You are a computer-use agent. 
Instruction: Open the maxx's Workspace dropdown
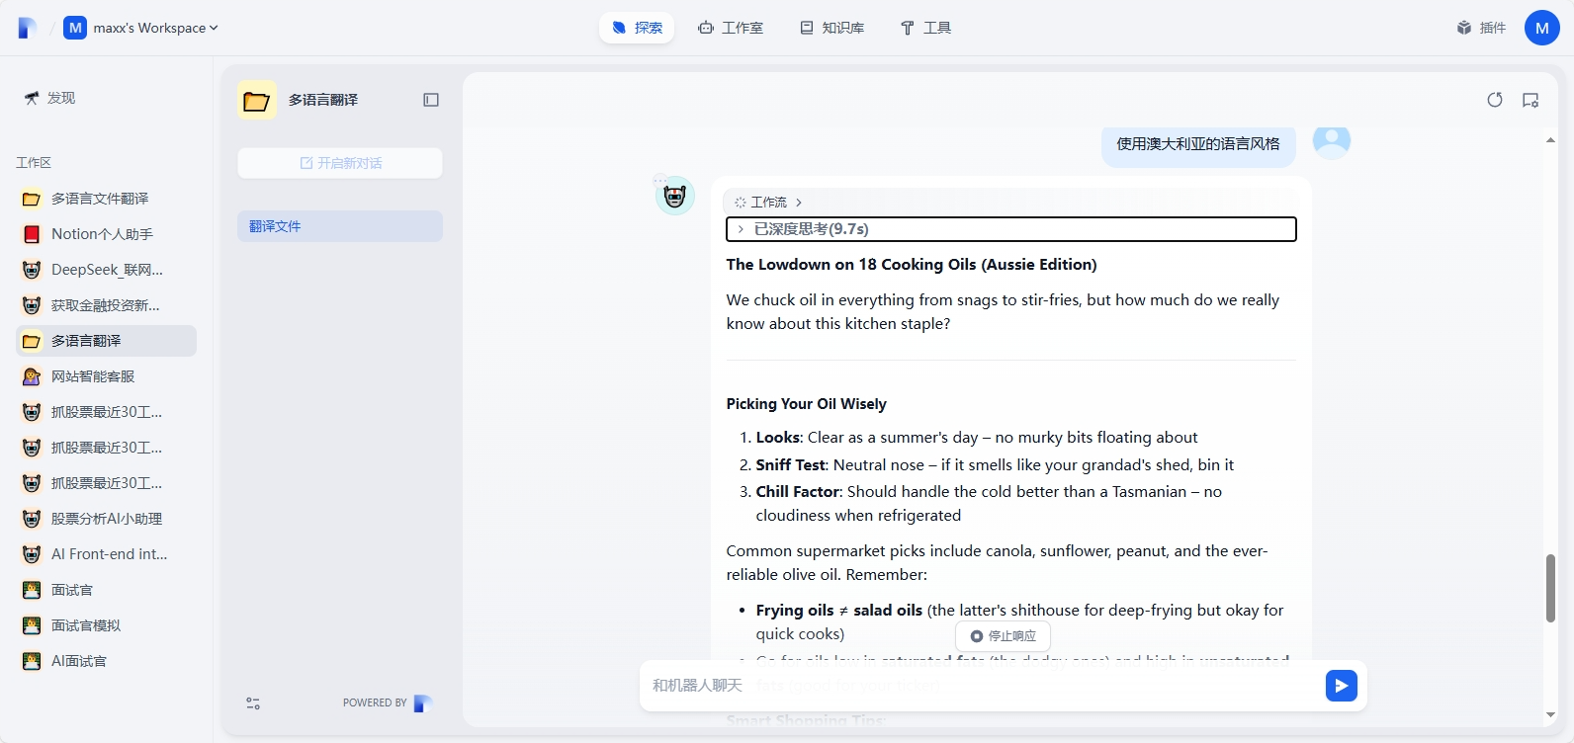pyautogui.click(x=141, y=28)
